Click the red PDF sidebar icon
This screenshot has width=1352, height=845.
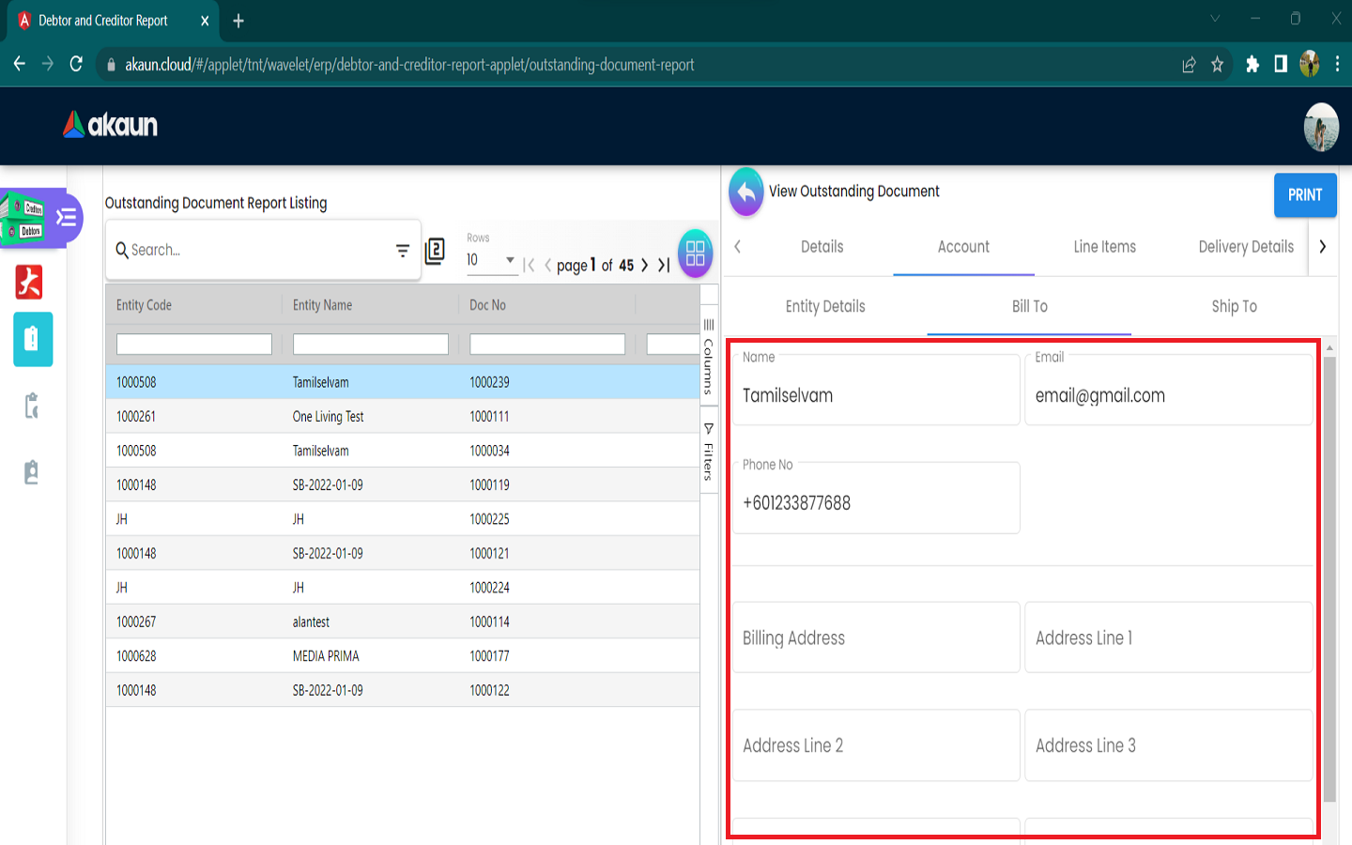pos(30,282)
